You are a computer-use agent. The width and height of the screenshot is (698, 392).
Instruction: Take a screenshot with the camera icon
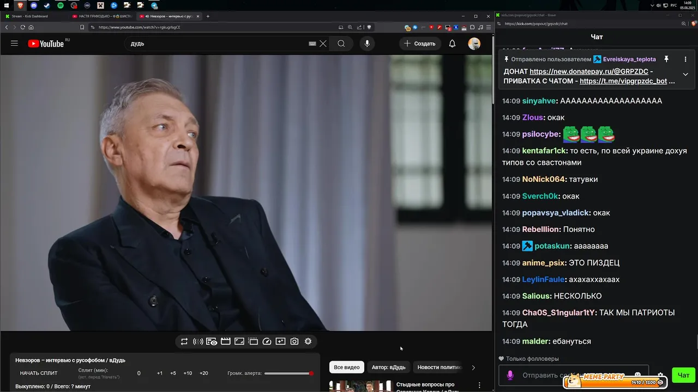(294, 341)
